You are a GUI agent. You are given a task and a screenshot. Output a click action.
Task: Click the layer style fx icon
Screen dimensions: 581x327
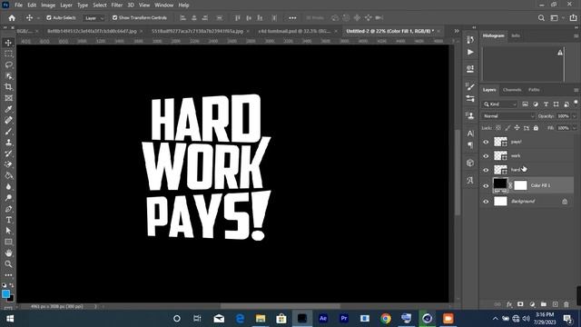click(x=509, y=304)
